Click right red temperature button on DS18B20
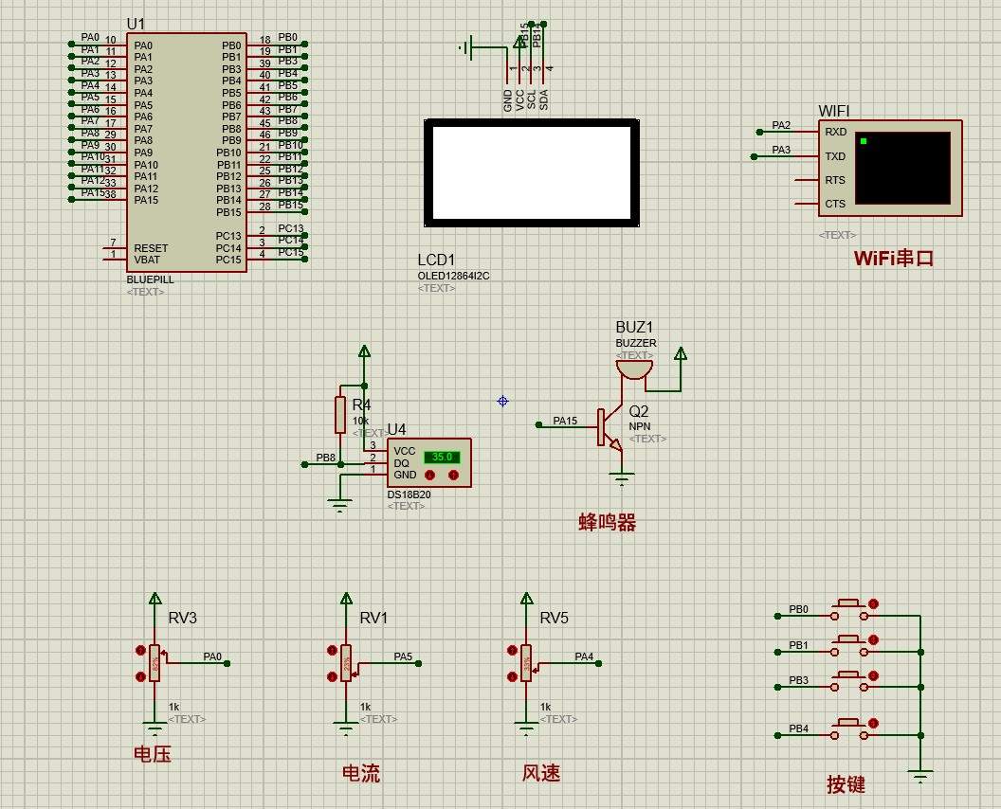 coord(453,475)
